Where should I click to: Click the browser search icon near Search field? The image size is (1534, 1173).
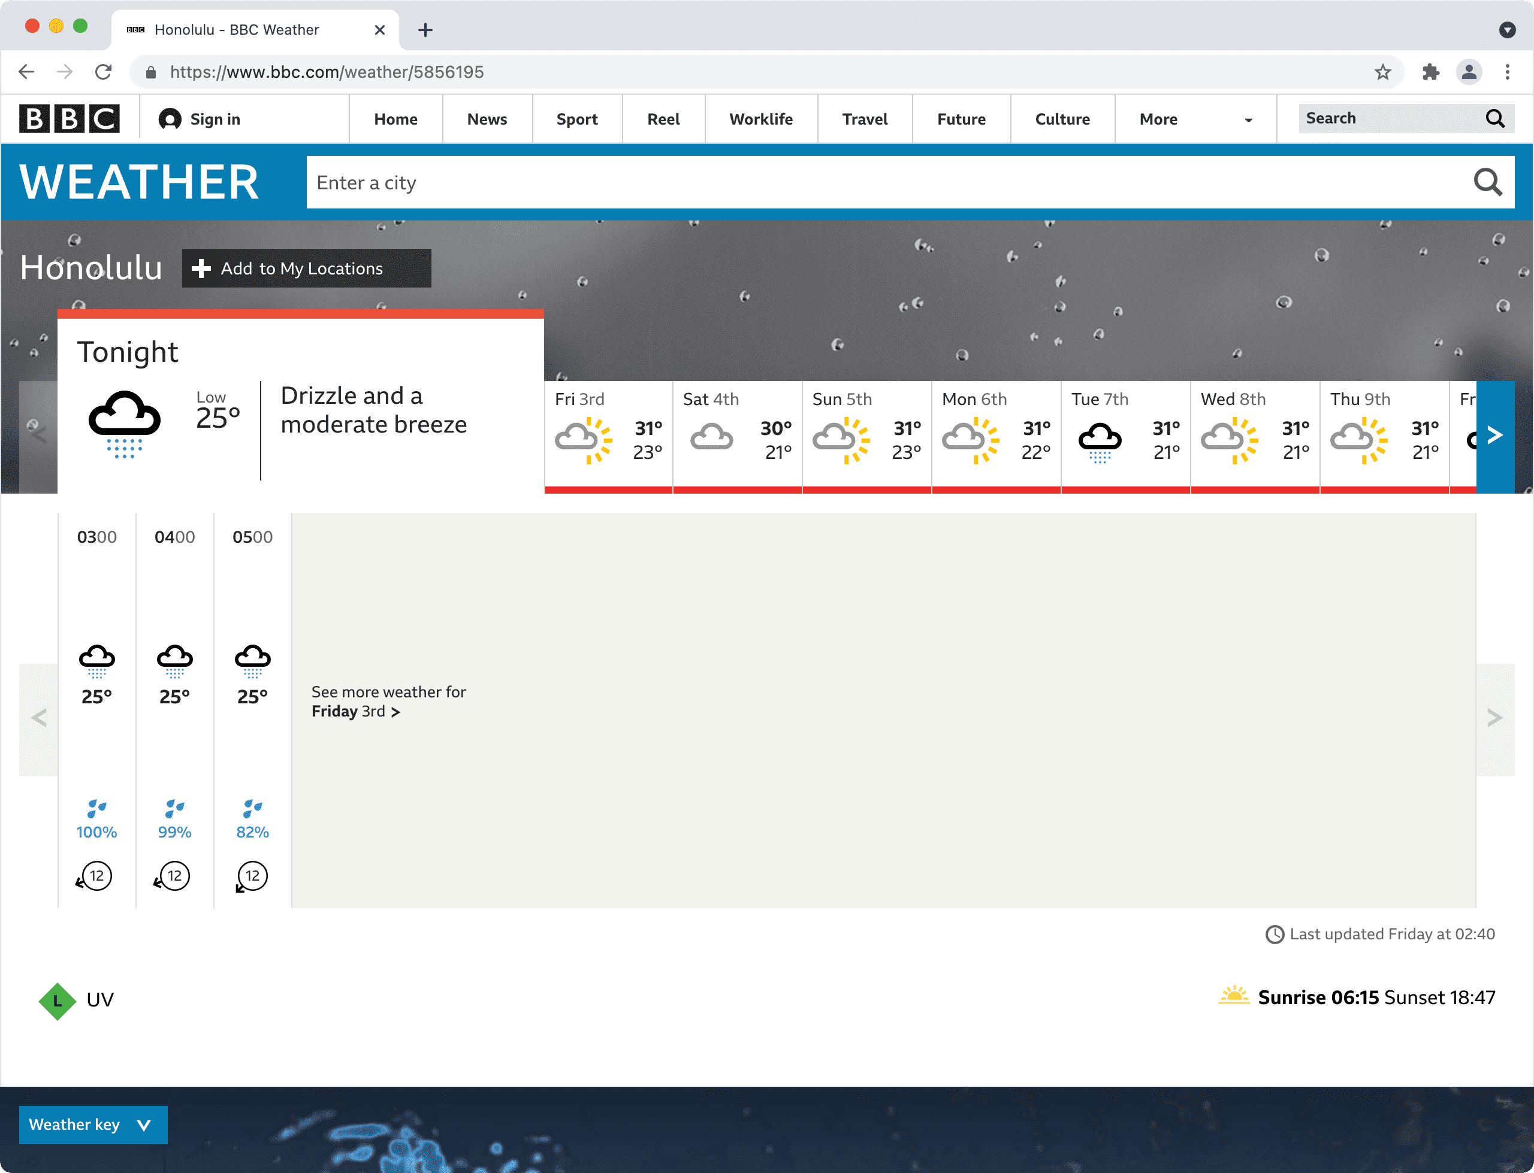tap(1496, 118)
